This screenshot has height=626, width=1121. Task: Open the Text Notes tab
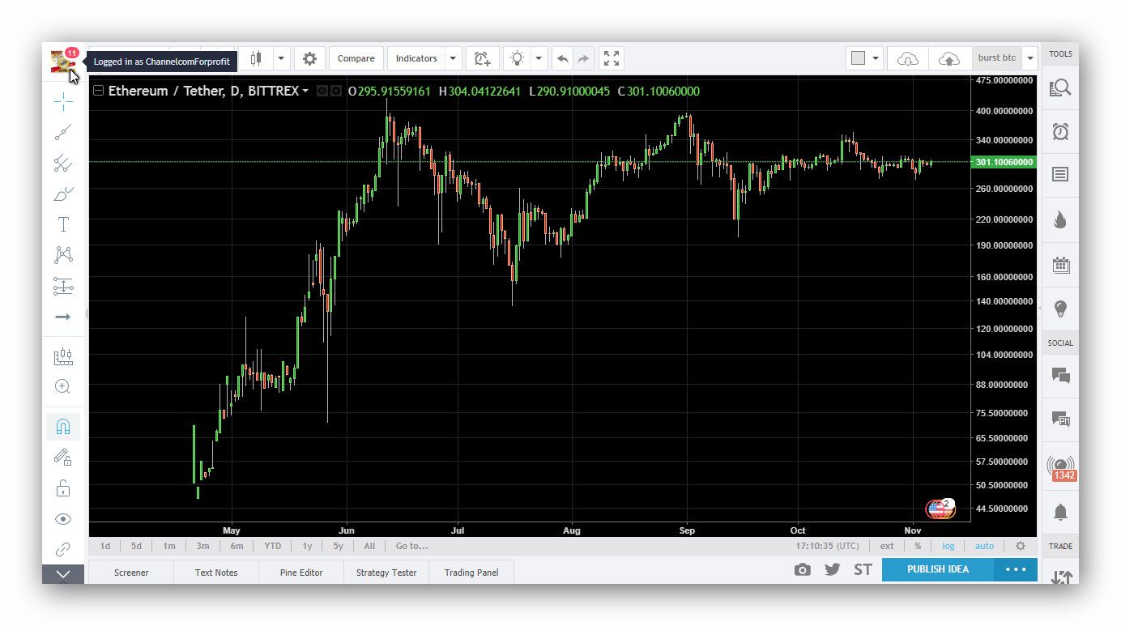point(216,573)
